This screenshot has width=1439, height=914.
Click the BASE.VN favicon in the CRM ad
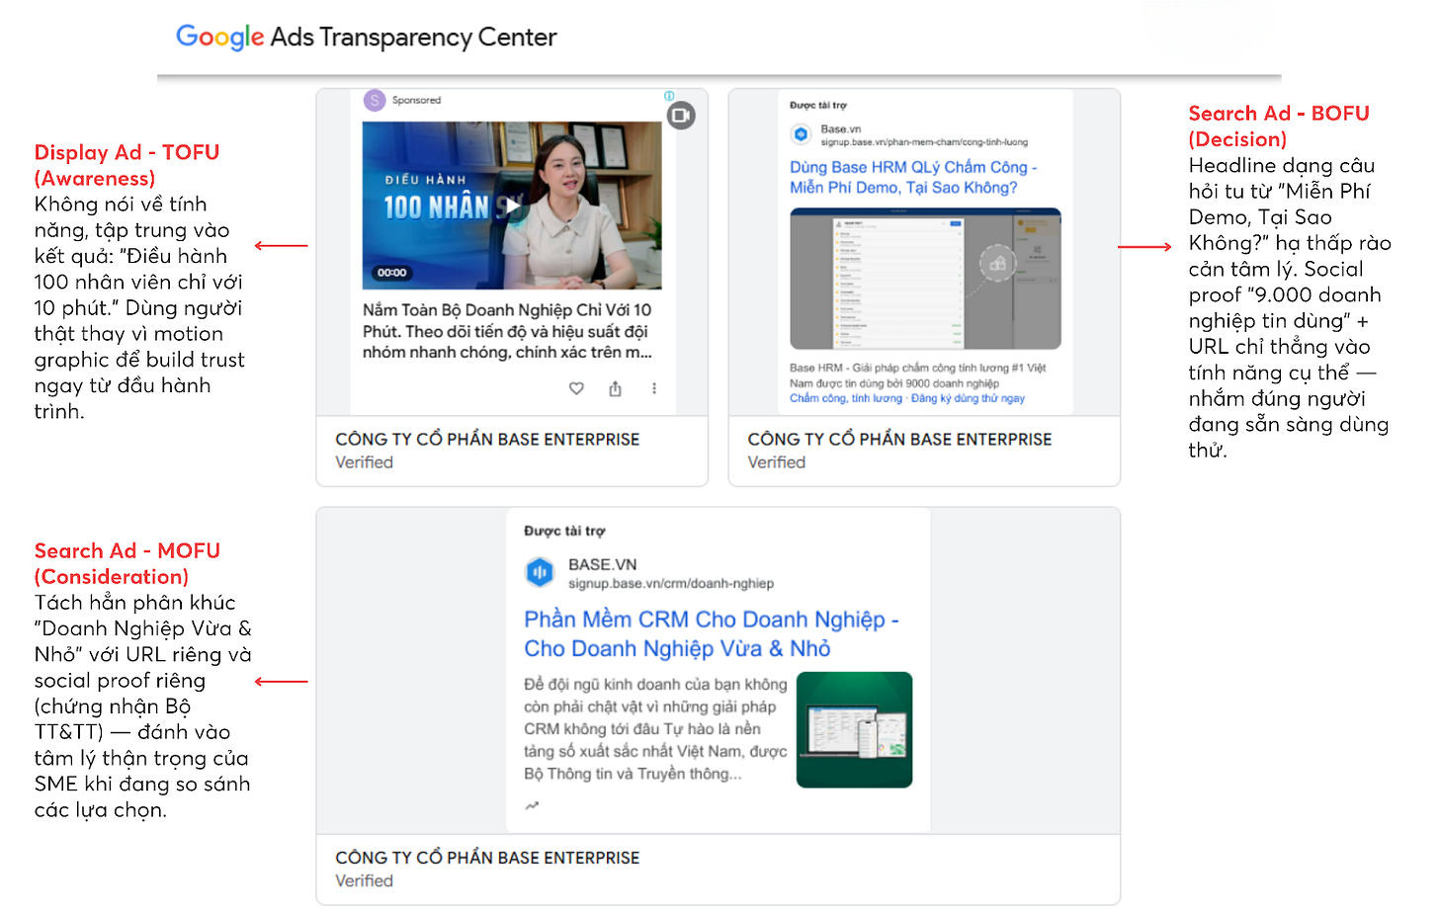click(540, 571)
